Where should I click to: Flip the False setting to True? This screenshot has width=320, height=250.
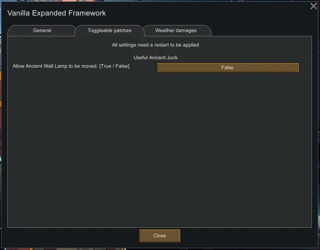tap(227, 67)
